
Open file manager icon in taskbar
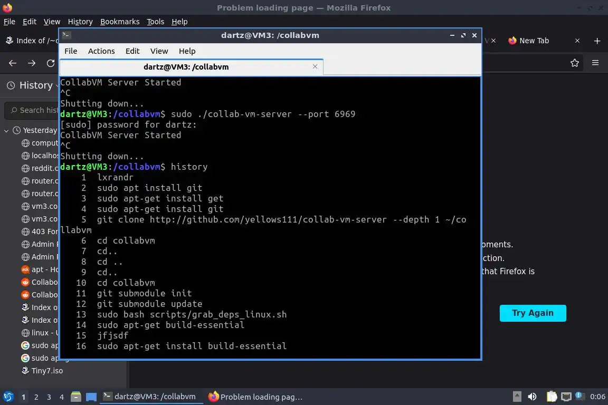pos(76,397)
